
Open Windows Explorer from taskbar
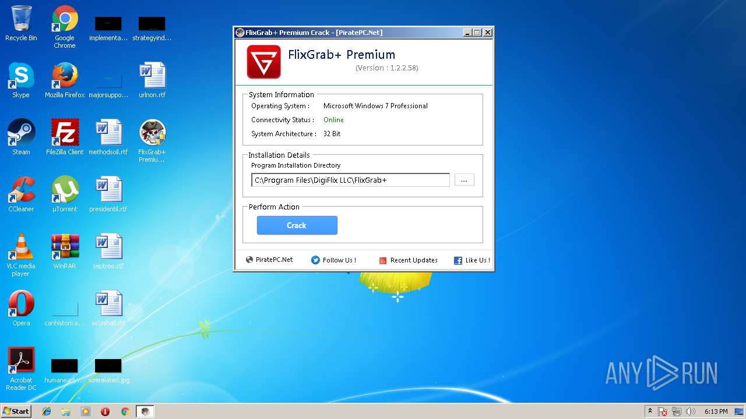click(66, 411)
